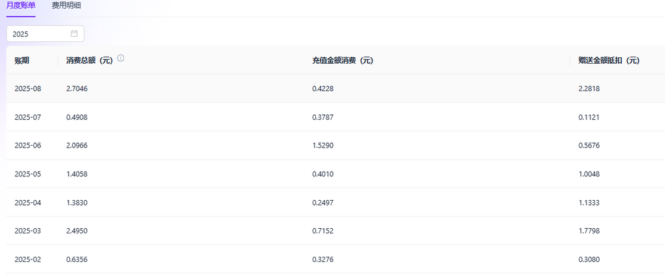Open the 费用明细 tab

coord(66,5)
